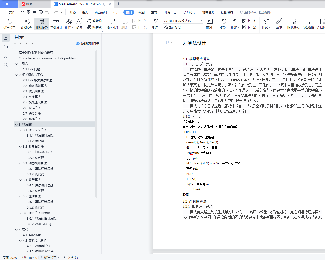The height and width of the screenshot is (260, 325).
Task: Click the save icon in quick access toolbar
Action: click(22, 12)
